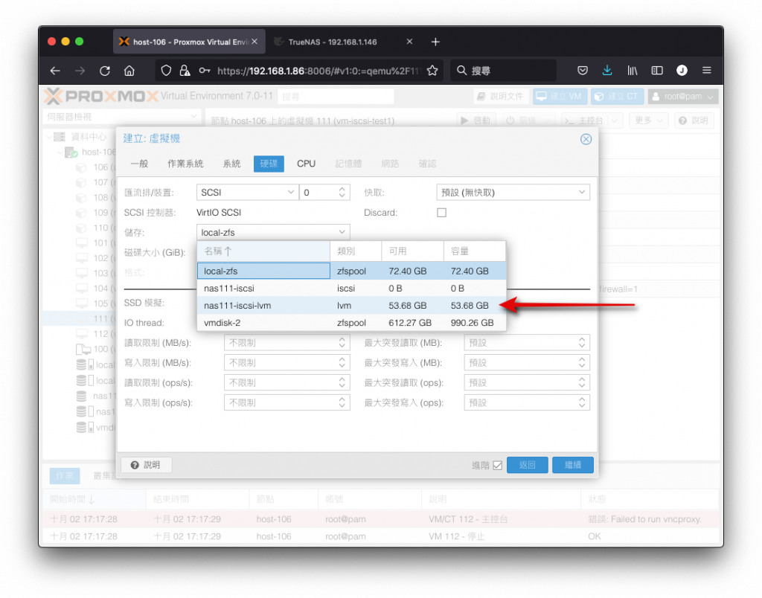The height and width of the screenshot is (598, 762).
Task: Click the 寫入限制 (MB/s) input field
Action: [x=286, y=363]
